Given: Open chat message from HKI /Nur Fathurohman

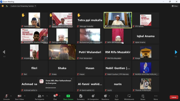Looking at the screenshot, I should (55, 84).
